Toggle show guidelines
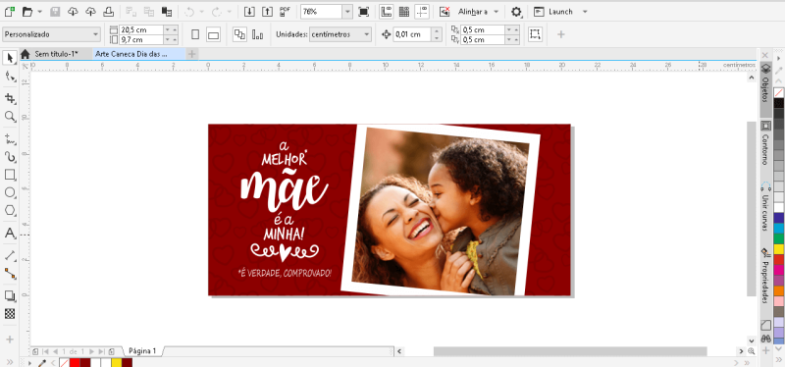The height and width of the screenshot is (367, 785). 422,11
